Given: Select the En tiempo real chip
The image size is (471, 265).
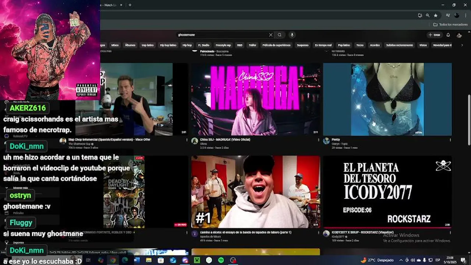Looking at the screenshot, I should click(323, 45).
